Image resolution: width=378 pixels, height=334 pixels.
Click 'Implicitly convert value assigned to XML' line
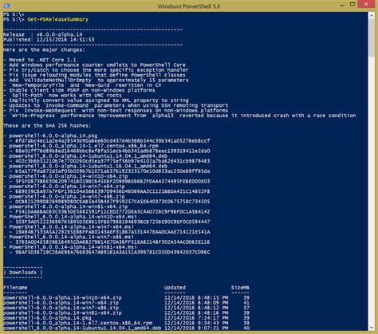click(96, 100)
